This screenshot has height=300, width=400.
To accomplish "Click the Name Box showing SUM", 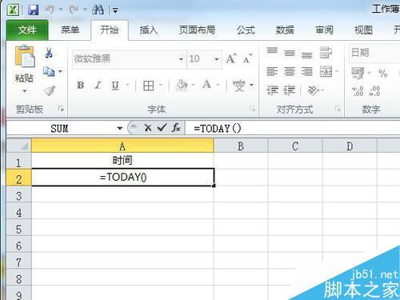I will [60, 129].
